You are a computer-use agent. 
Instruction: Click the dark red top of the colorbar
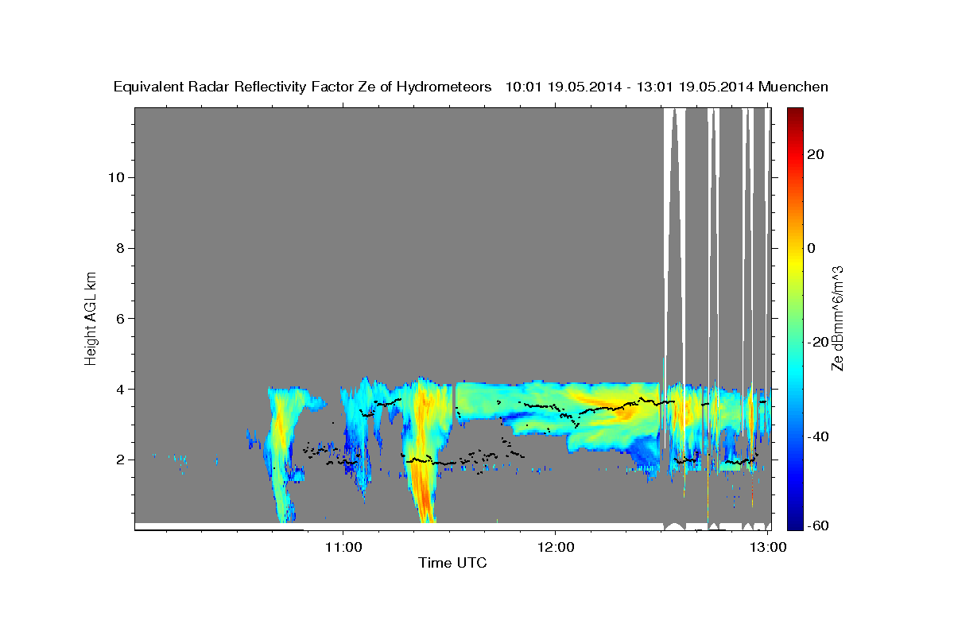(795, 113)
